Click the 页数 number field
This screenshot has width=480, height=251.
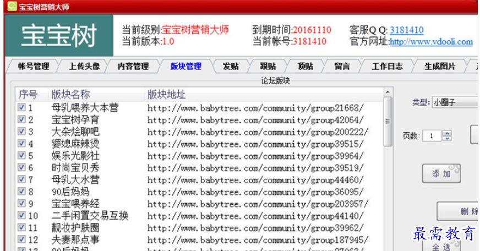click(x=432, y=135)
